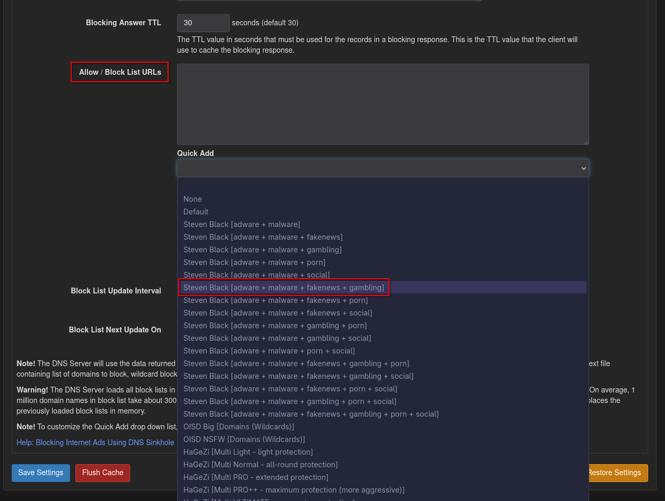Click the Block List Update Interval label
665x501 pixels.
click(x=116, y=291)
